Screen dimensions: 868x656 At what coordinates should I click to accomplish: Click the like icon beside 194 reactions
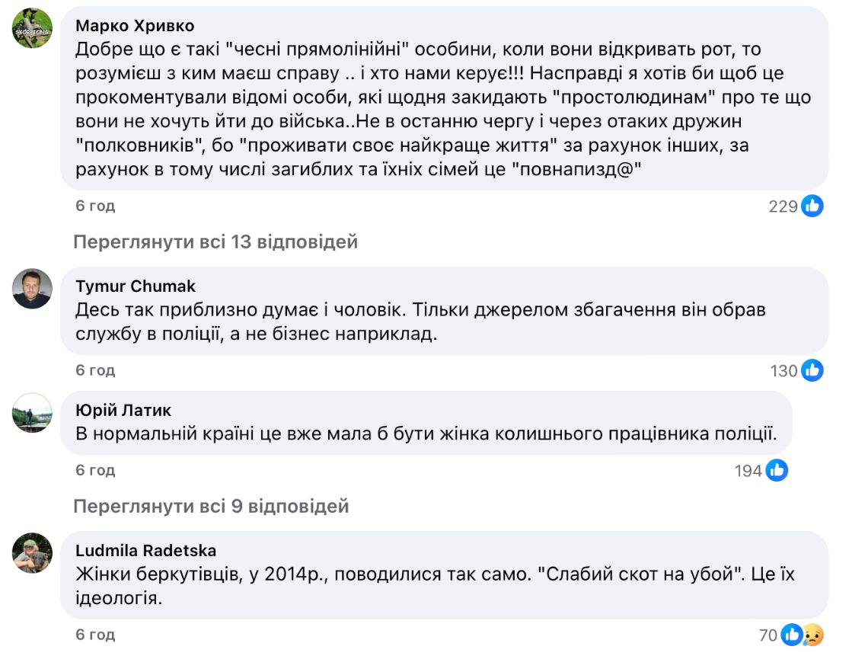pos(777,471)
